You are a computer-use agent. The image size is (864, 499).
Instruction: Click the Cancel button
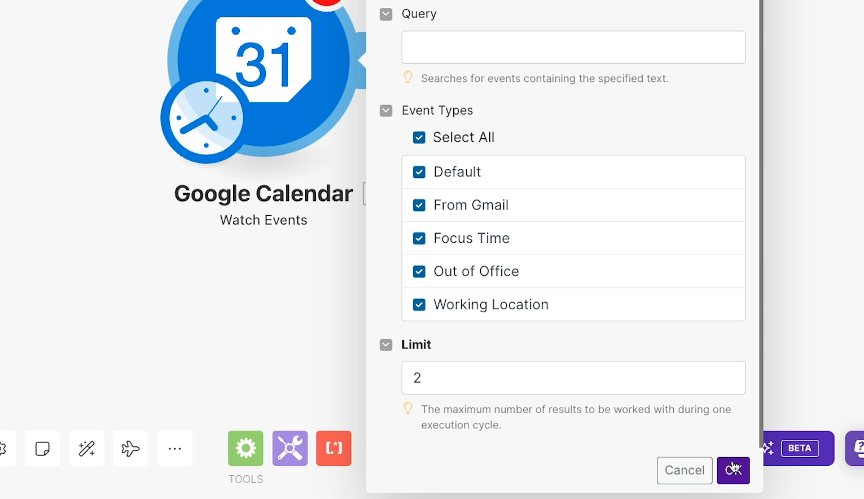[x=685, y=470]
